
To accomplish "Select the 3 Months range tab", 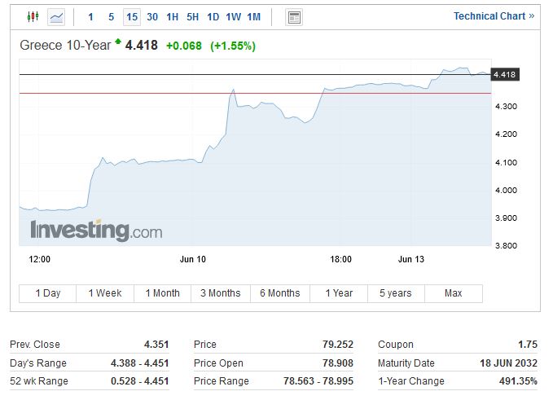I will 221,293.
